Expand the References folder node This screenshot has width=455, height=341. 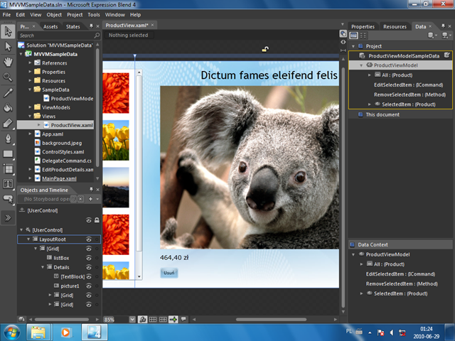[30, 63]
